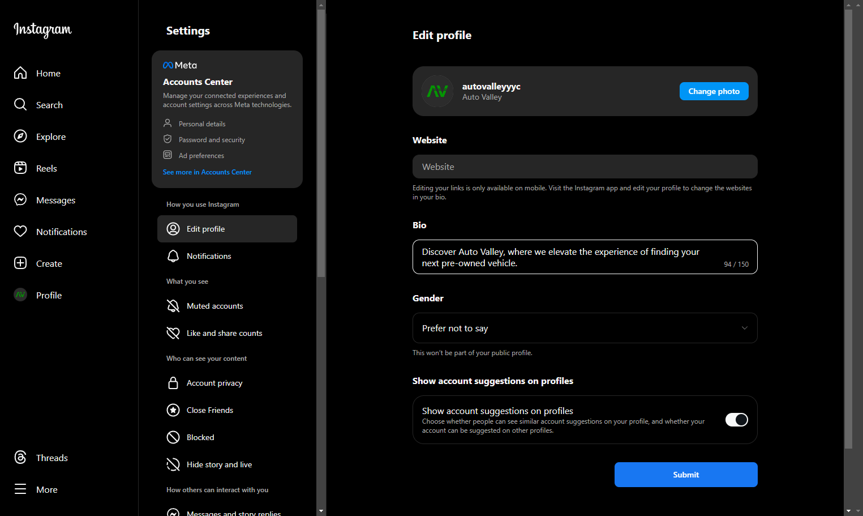Go to Home via the house icon

pyautogui.click(x=20, y=73)
